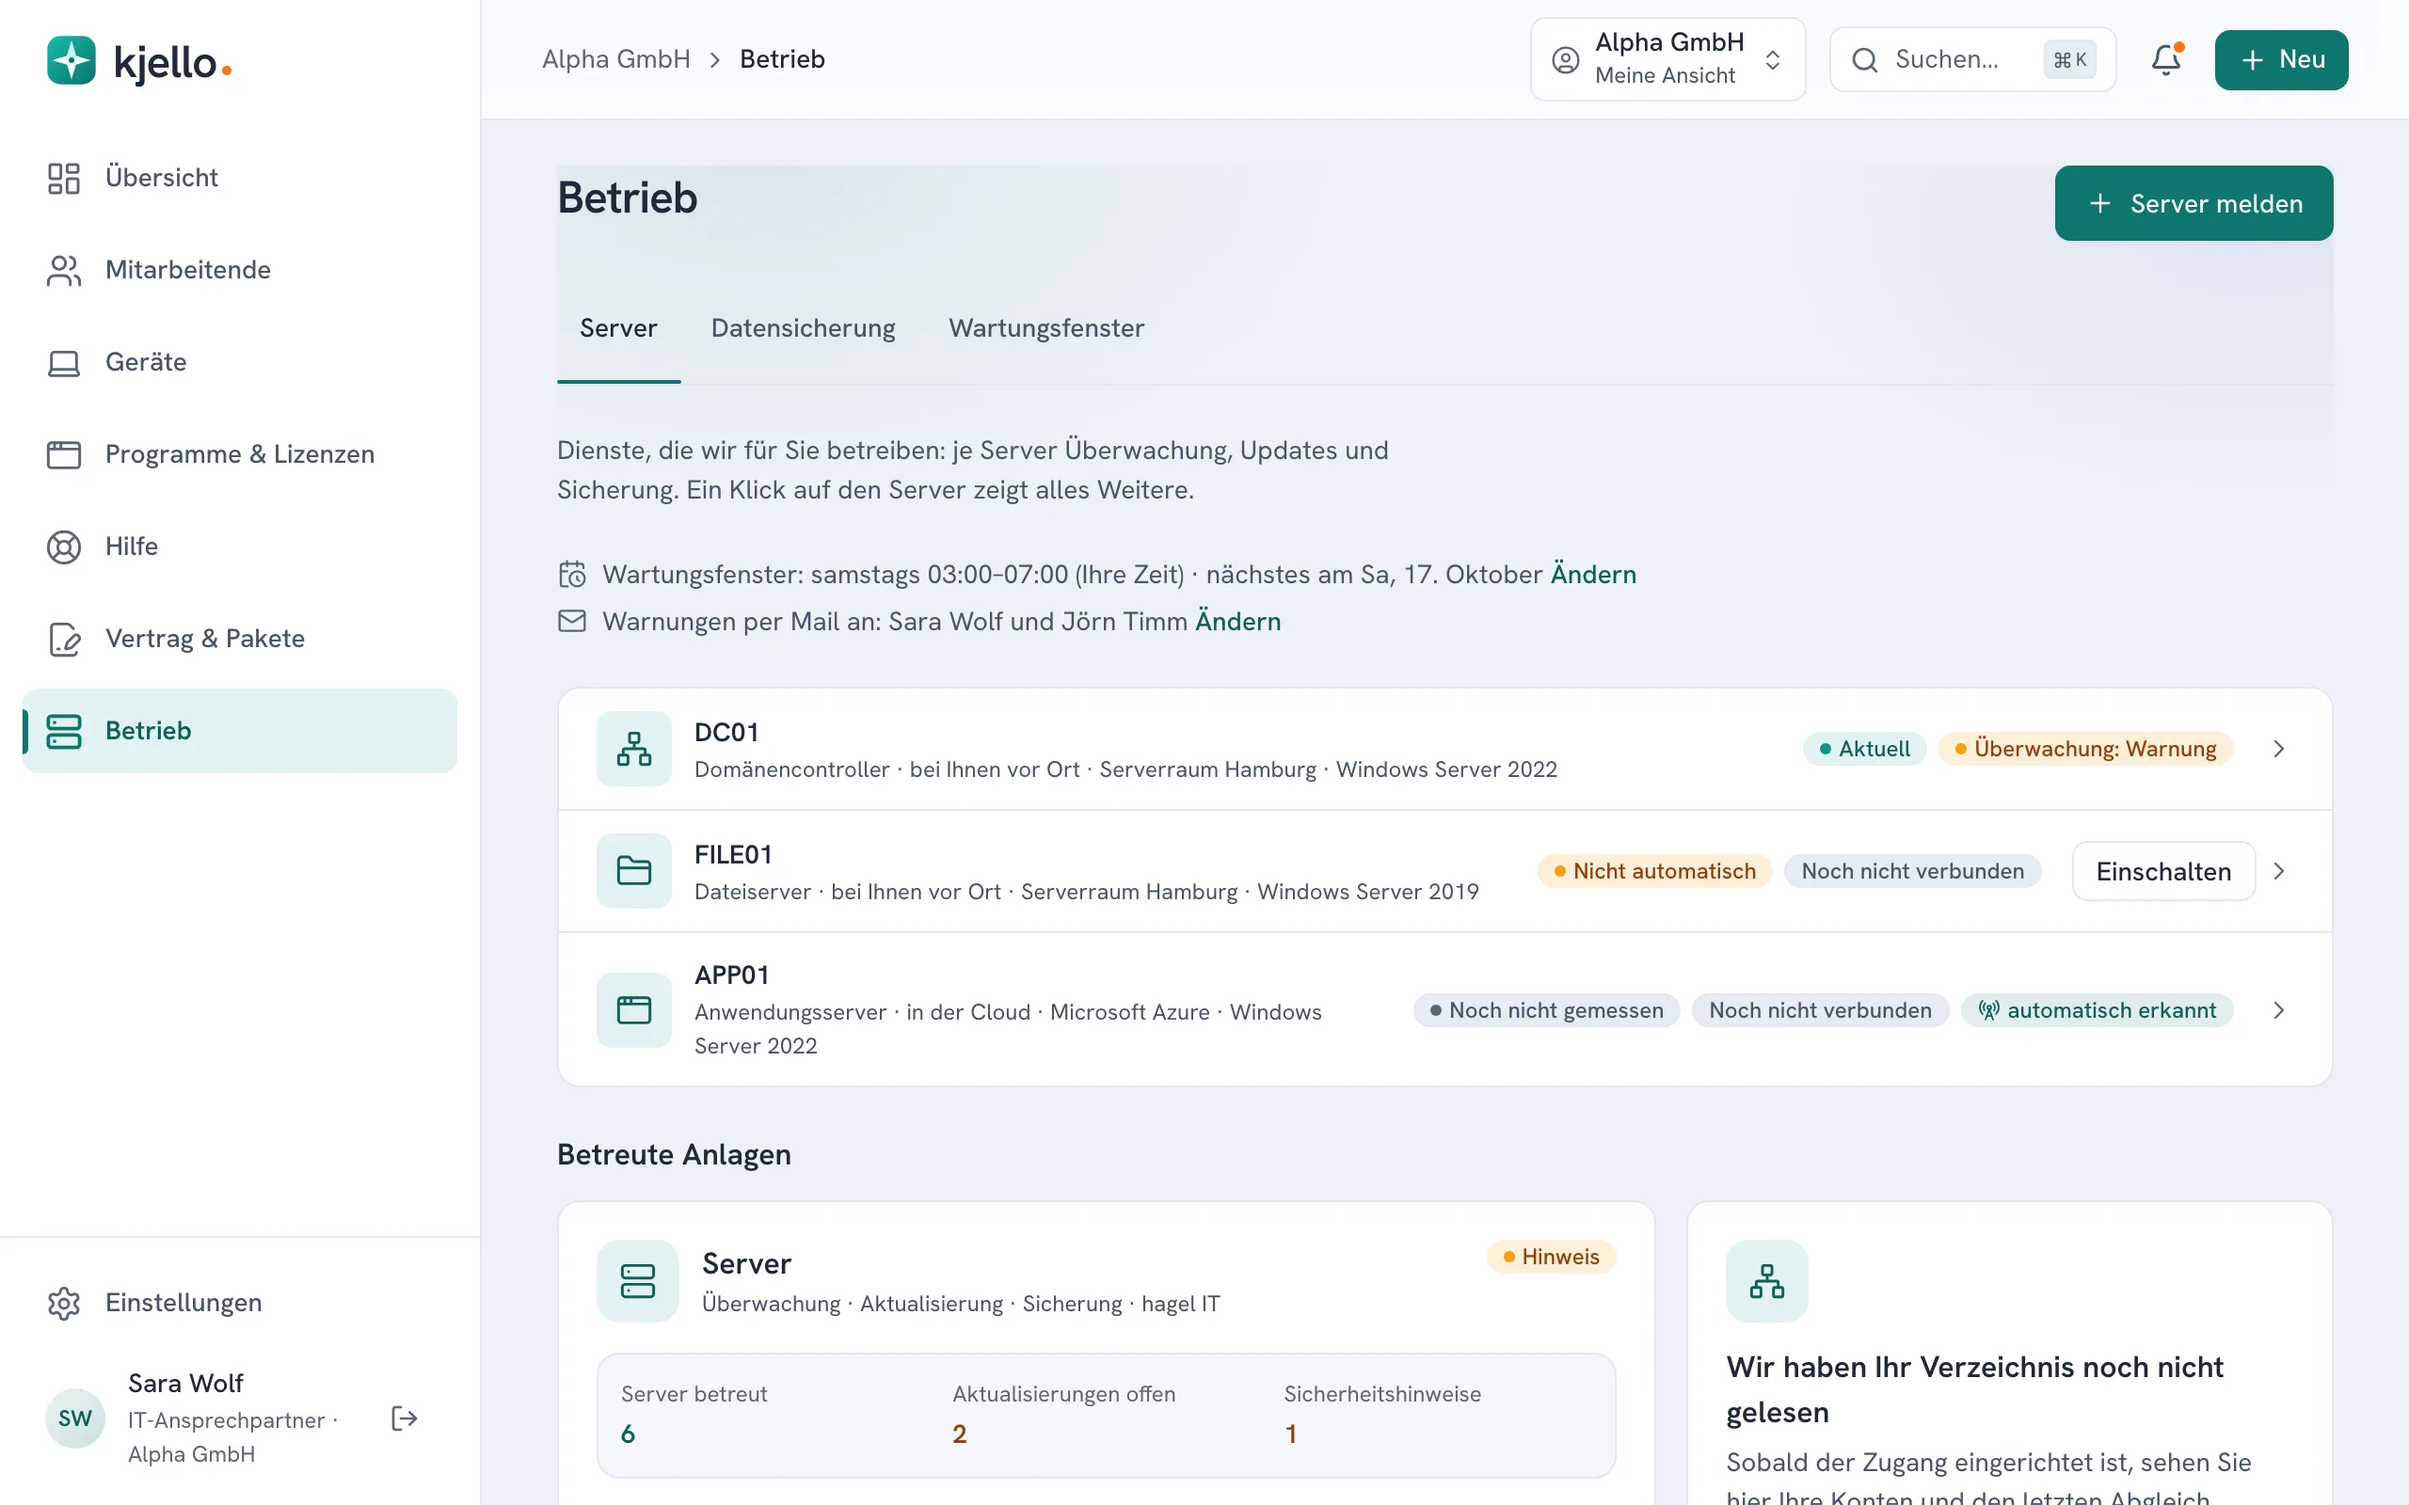Click the automatisch erkannt badge on APP01

tap(2097, 1010)
